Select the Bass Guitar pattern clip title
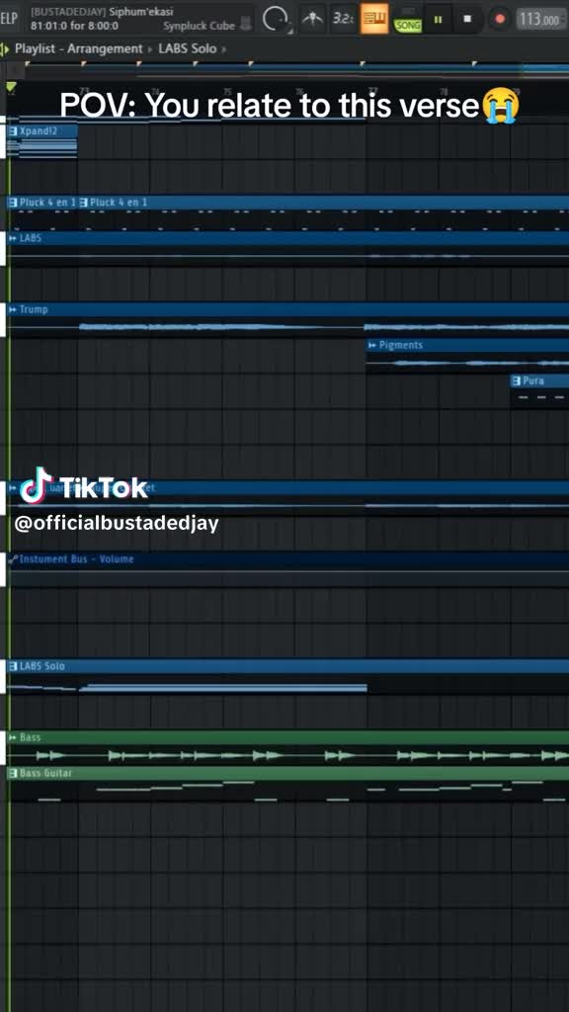This screenshot has height=1012, width=569. pos(45,773)
